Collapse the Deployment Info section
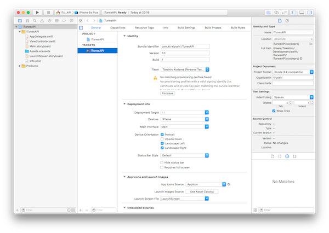Viewport: 329px width, 233px height. [124, 104]
